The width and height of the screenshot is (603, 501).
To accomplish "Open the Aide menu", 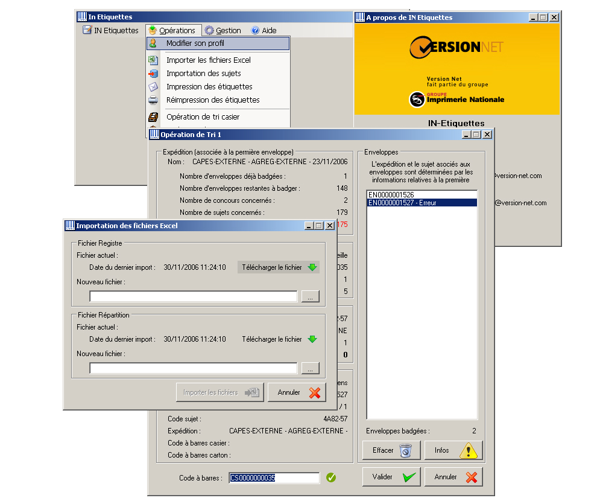I will [x=264, y=30].
